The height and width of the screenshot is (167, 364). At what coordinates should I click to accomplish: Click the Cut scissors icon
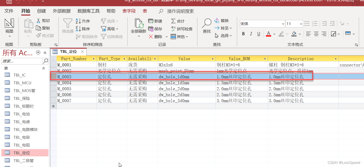tap(38, 21)
